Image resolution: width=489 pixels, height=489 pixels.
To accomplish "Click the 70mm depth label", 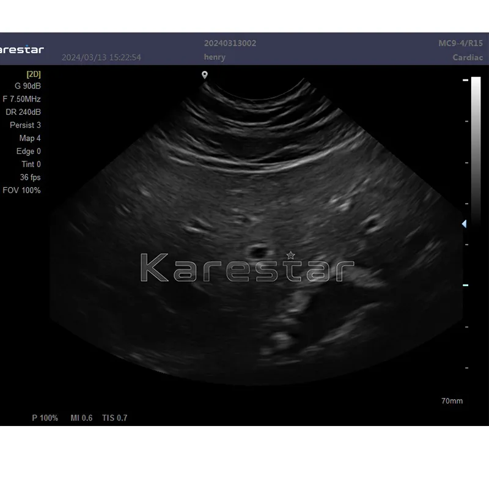I will click(x=452, y=400).
